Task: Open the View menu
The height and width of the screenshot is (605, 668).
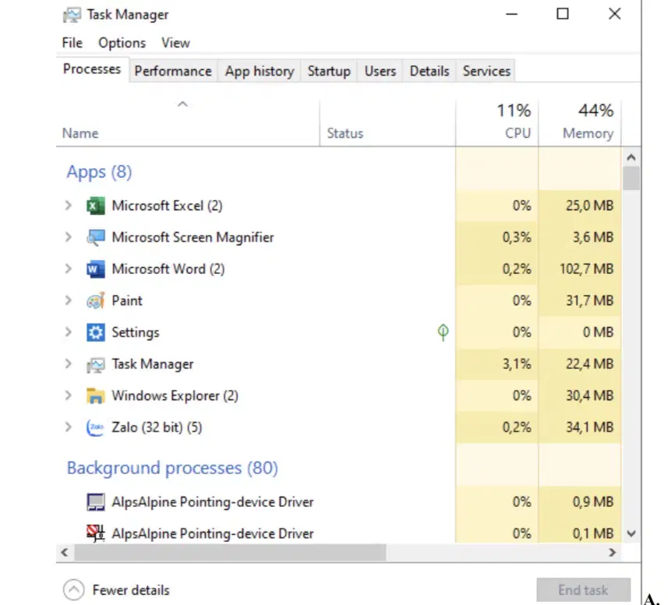Action: [175, 43]
